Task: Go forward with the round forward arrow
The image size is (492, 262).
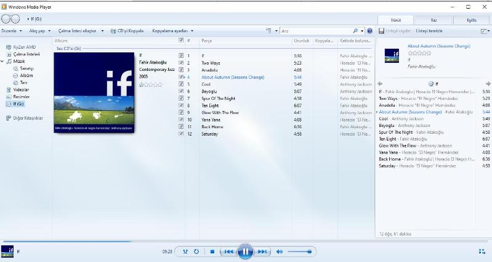Action: tap(15, 19)
